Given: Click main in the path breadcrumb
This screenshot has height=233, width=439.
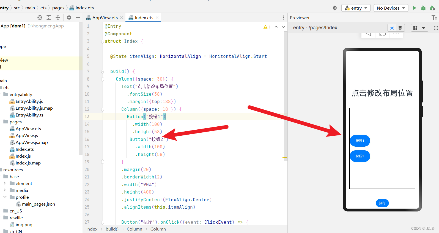Looking at the screenshot, I should coord(30,8).
